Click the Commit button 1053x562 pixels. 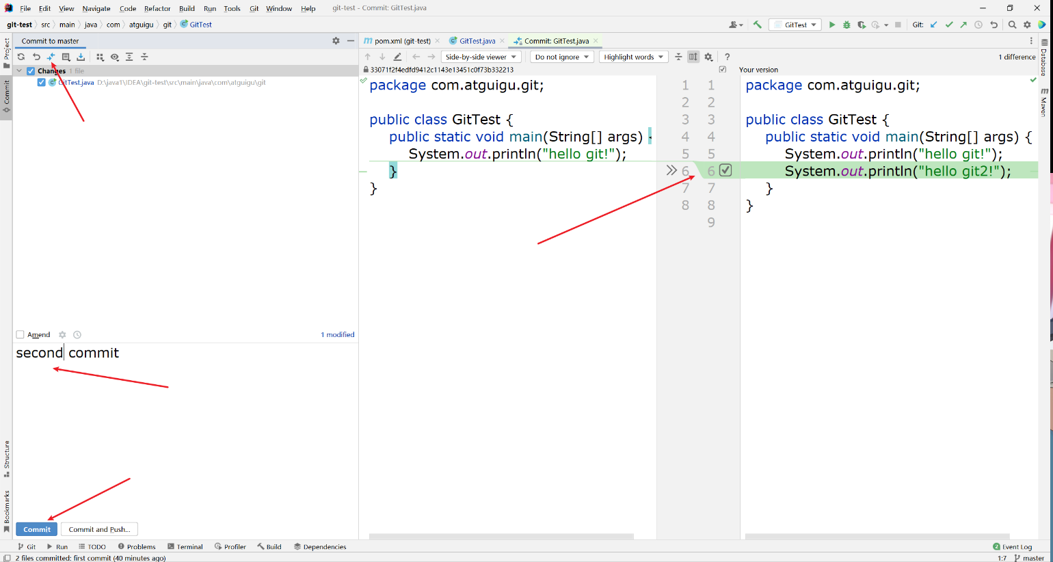pyautogui.click(x=37, y=529)
